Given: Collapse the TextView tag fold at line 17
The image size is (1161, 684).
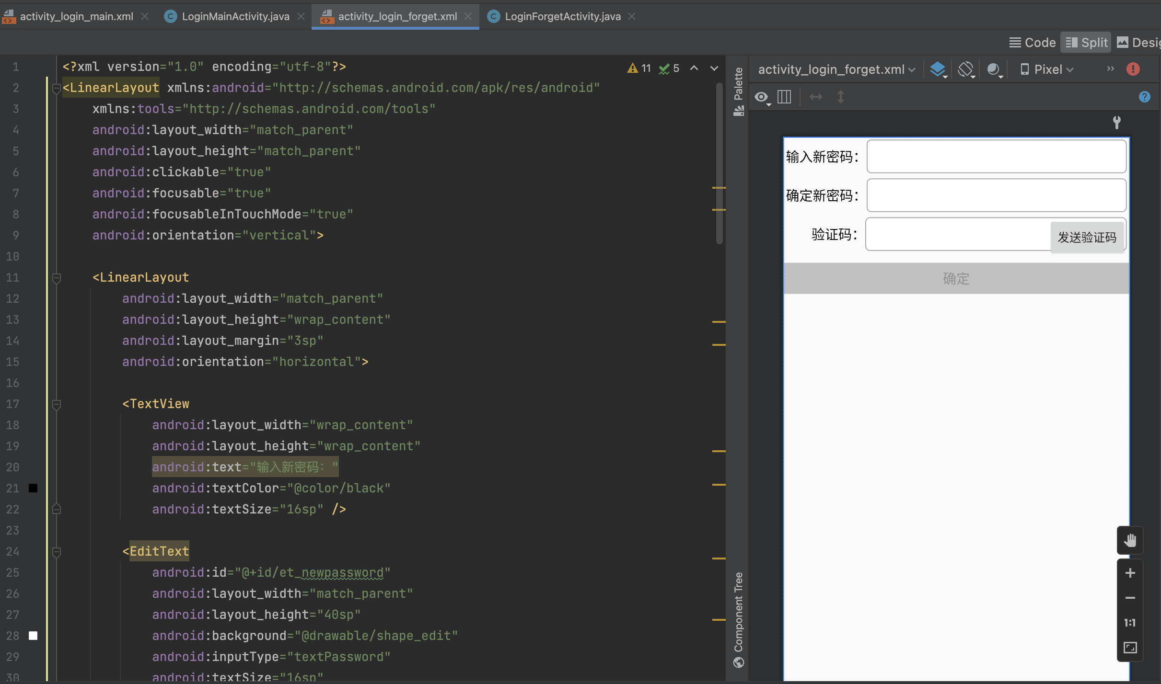Looking at the screenshot, I should click(x=56, y=404).
